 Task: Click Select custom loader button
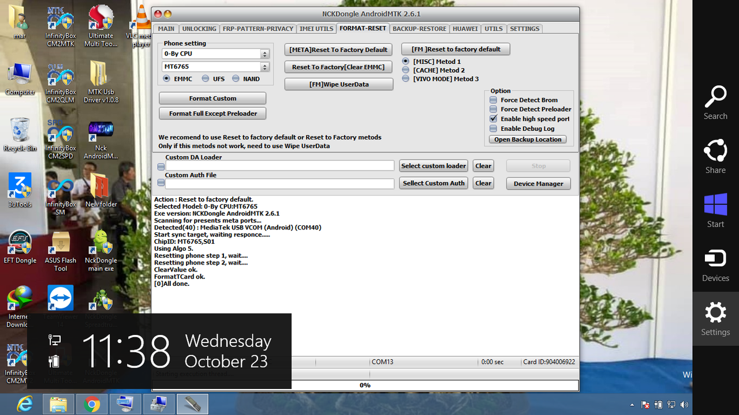click(x=434, y=166)
